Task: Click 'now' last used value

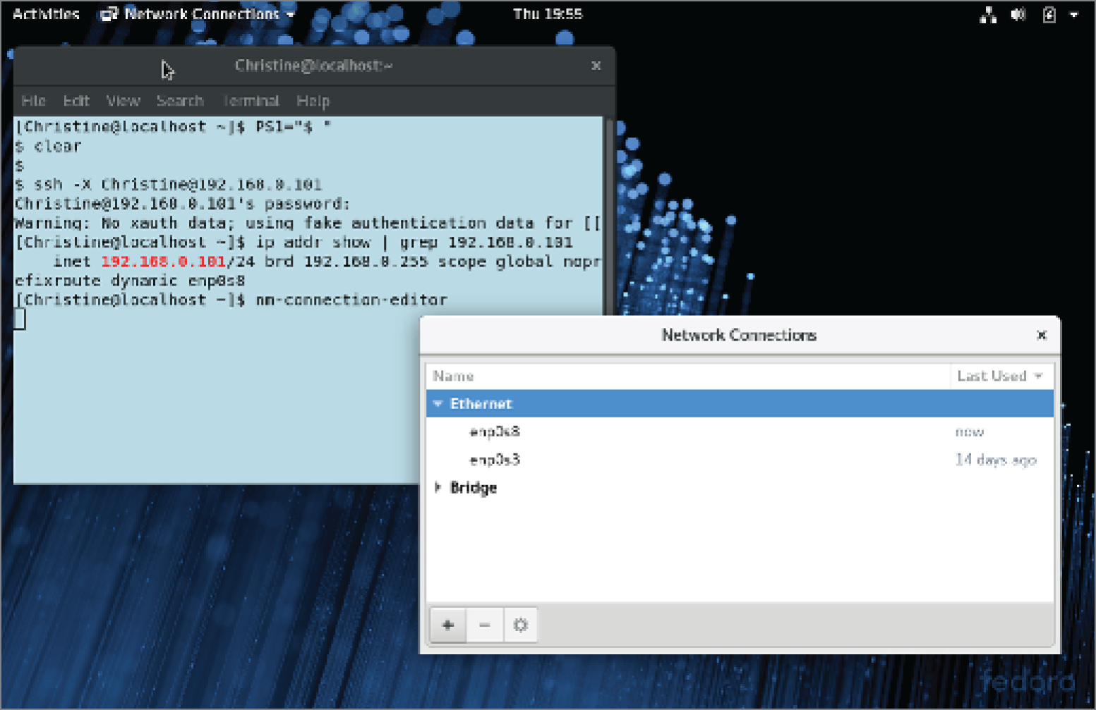Action: click(x=970, y=431)
